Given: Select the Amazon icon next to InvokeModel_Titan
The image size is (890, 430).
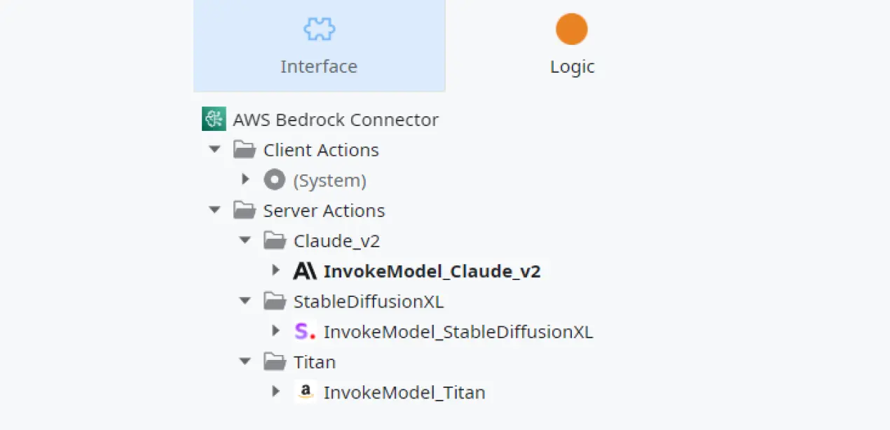Looking at the screenshot, I should [x=304, y=391].
